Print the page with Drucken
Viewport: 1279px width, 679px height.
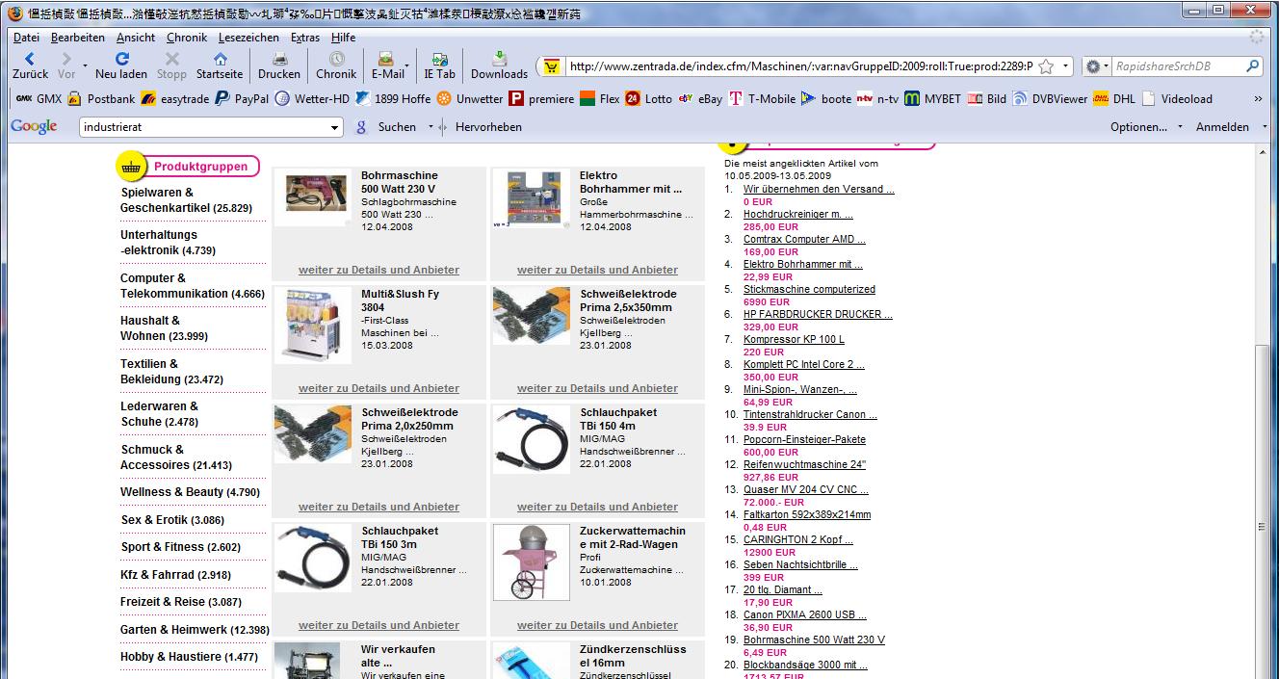pos(279,65)
